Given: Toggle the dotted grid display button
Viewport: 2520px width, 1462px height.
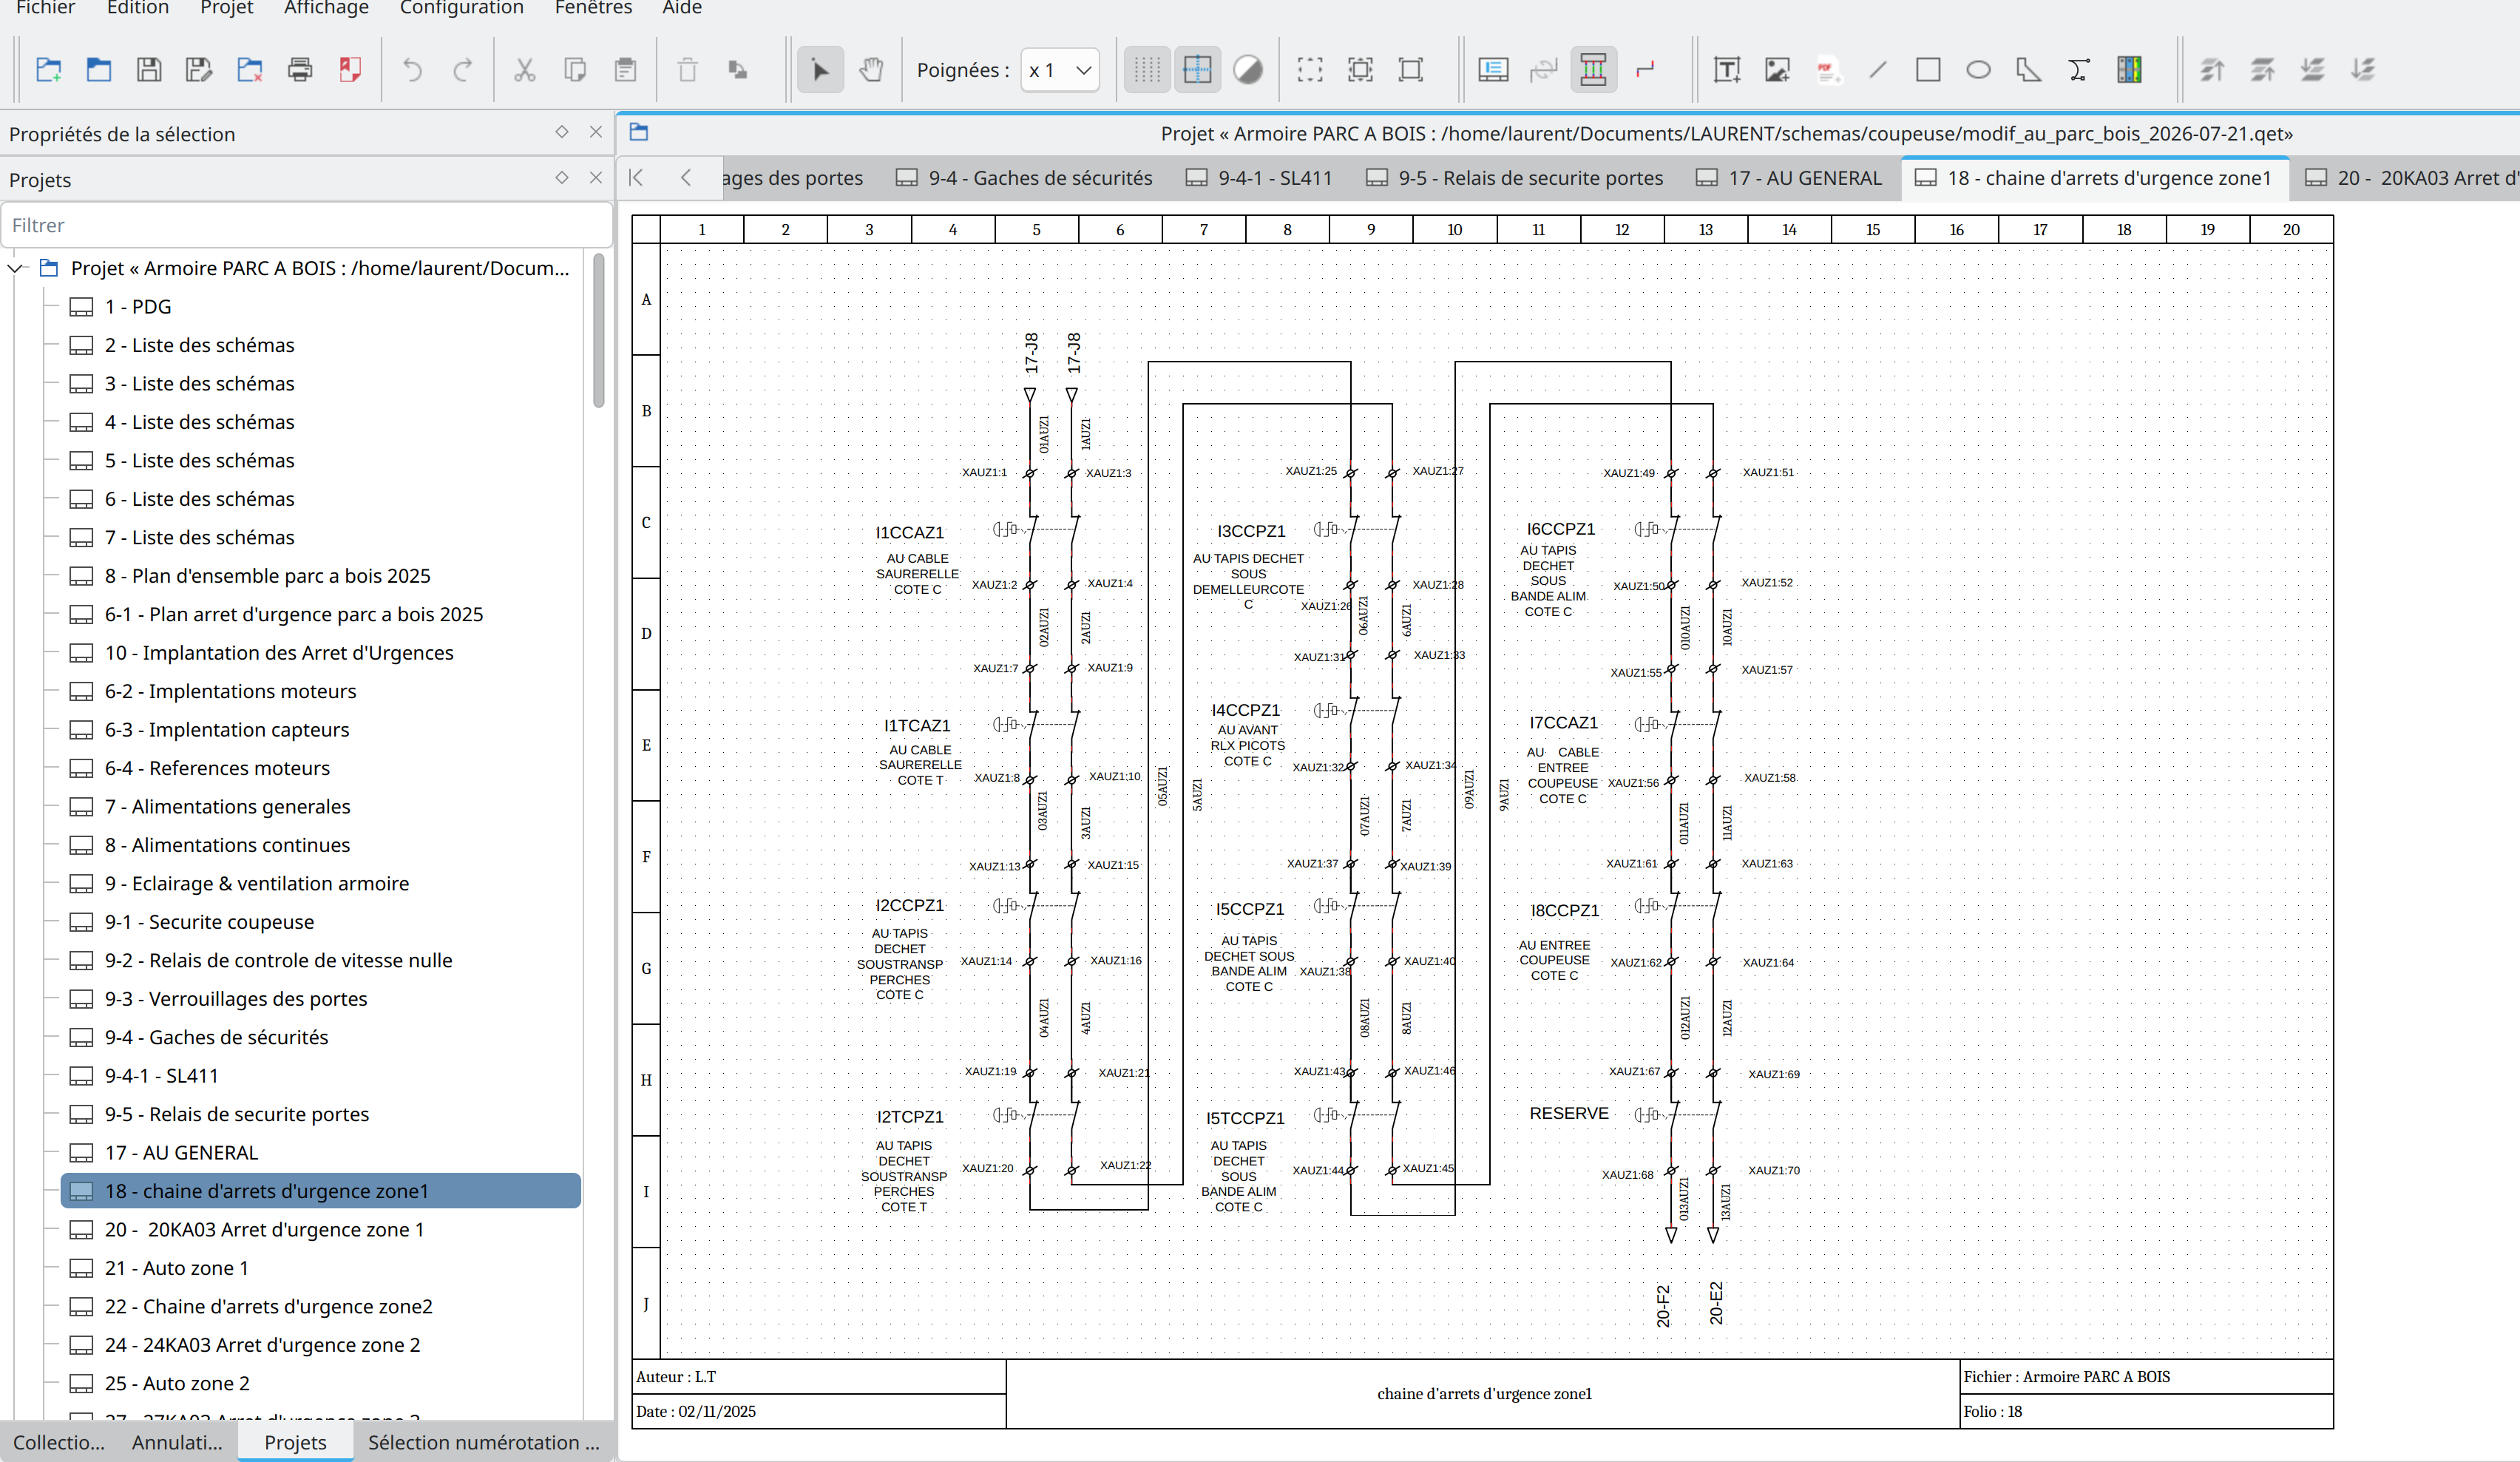Looking at the screenshot, I should click(1147, 70).
